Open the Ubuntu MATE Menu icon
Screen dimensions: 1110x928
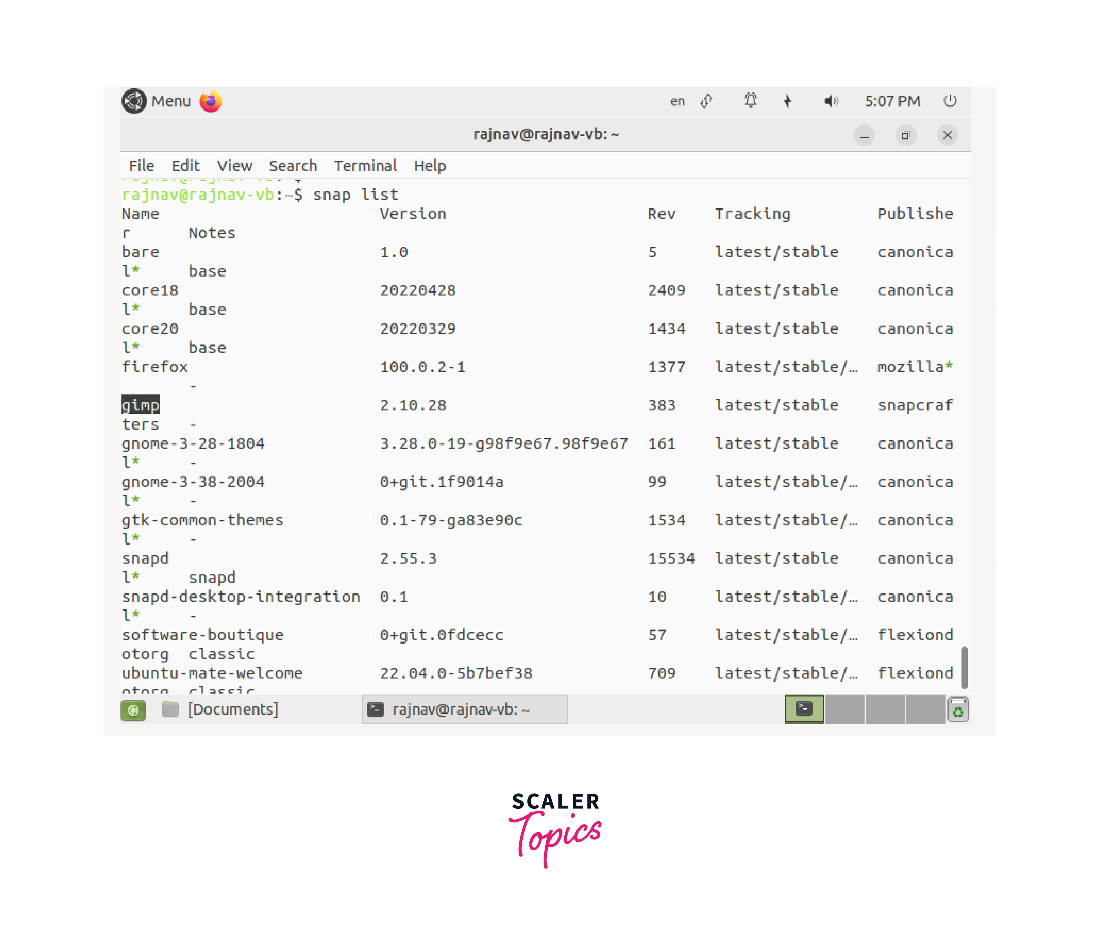pos(134,101)
